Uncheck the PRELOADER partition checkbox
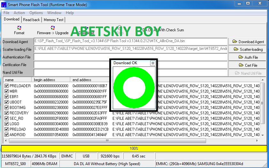This screenshot has height=168, width=269. tap(6, 86)
